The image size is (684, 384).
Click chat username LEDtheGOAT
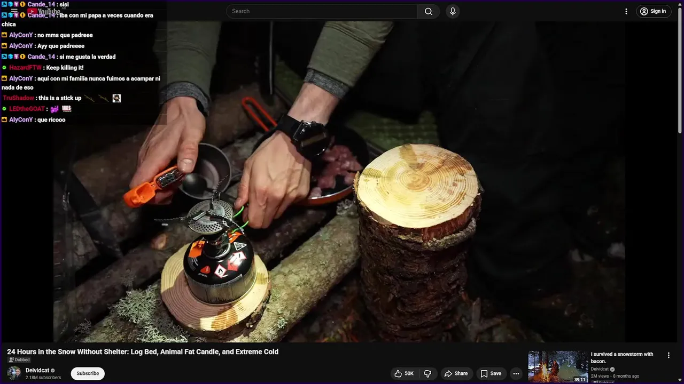tap(27, 109)
